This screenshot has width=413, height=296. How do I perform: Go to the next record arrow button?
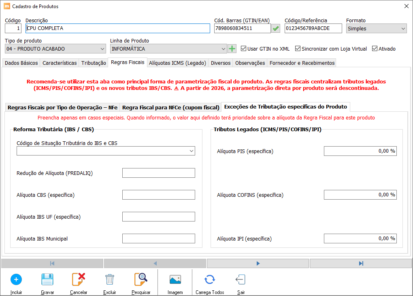click(x=258, y=264)
